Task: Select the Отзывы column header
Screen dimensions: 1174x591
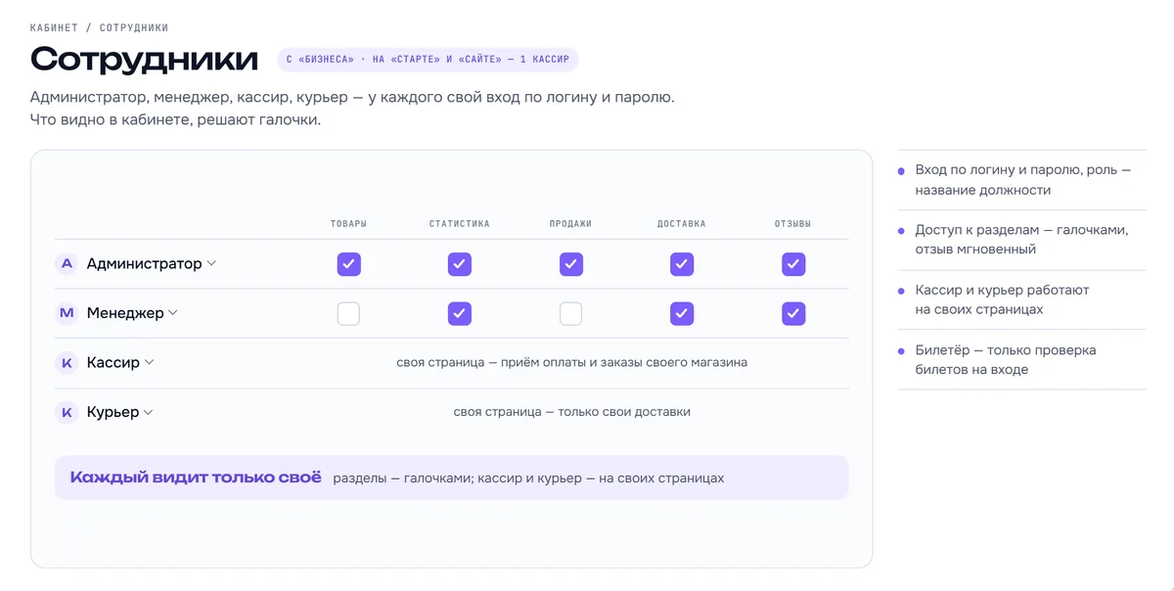Action: [x=793, y=224]
